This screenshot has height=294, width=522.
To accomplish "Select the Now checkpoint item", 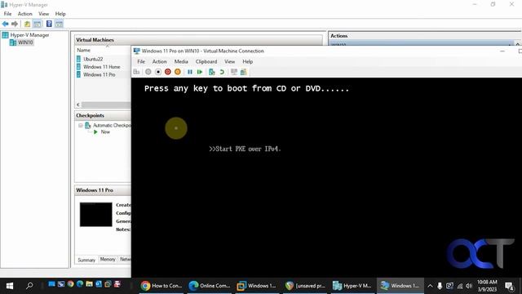I will (102, 132).
